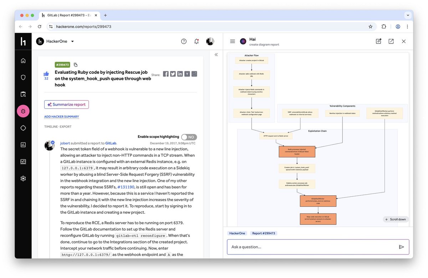Viewport: 428px width, 278px height.
Task: Share report on Hacker News Y icon
Action: tap(187, 74)
